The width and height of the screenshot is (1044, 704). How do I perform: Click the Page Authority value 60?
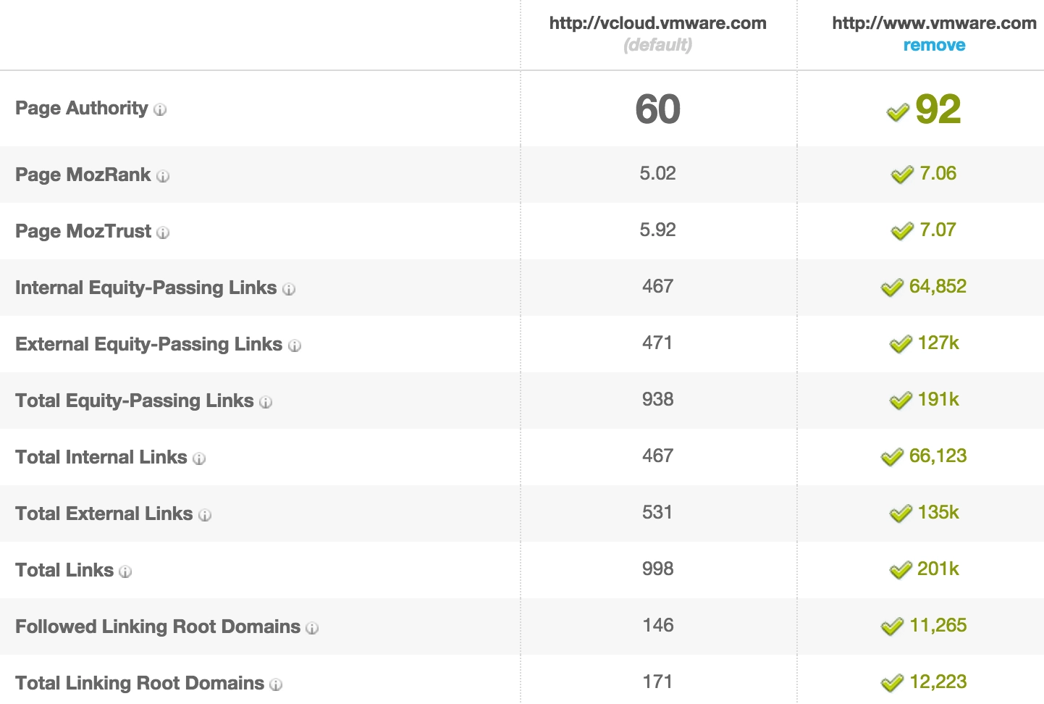(657, 109)
